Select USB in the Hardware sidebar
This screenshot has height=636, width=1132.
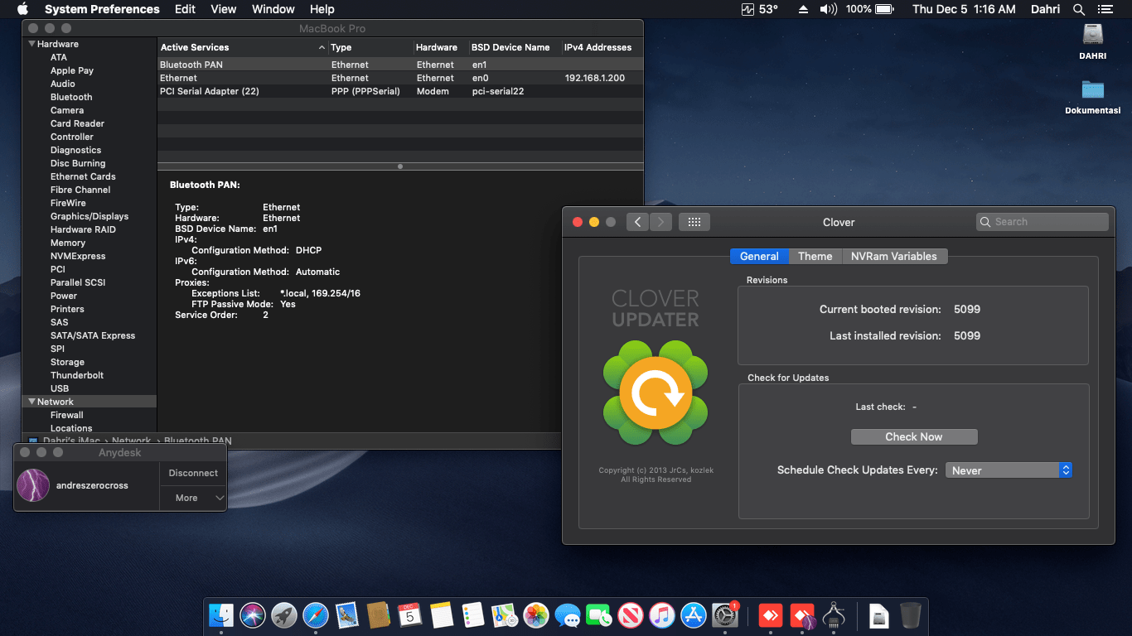point(60,388)
